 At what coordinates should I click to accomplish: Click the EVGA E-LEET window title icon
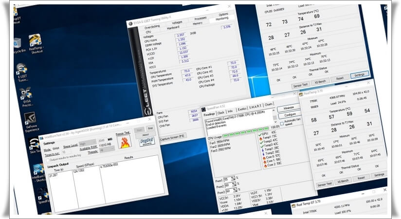(x=130, y=23)
